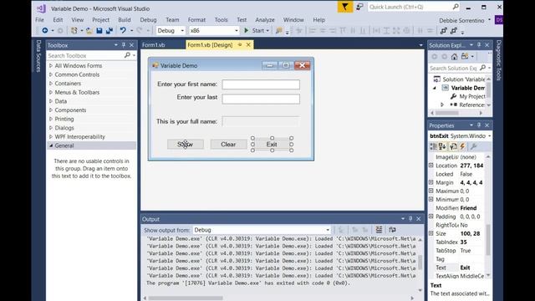The width and height of the screenshot is (535, 301).
Task: Click the DS account avatar
Action: [x=498, y=20]
